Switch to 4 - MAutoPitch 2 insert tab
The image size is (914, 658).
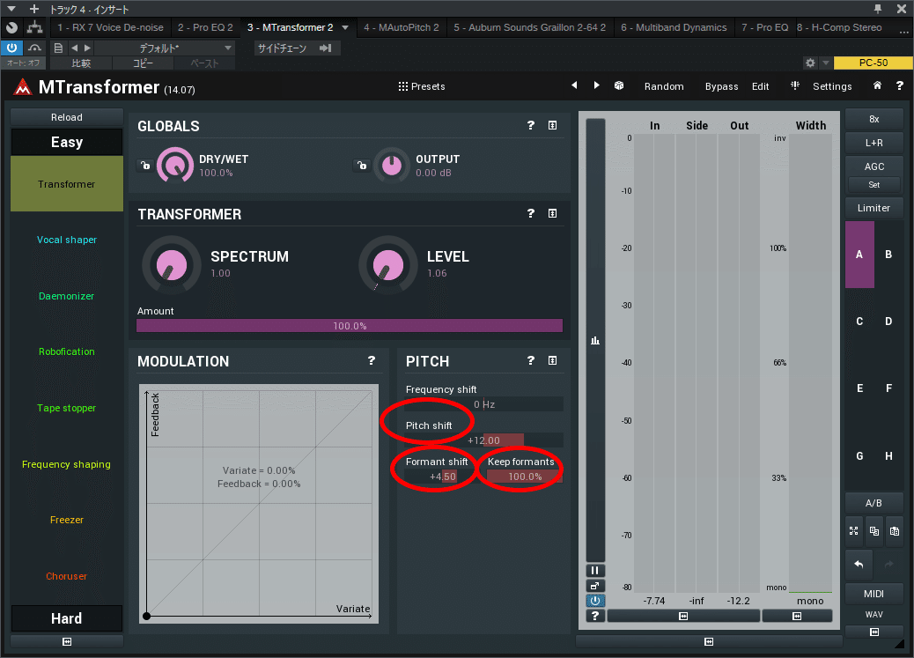(401, 27)
